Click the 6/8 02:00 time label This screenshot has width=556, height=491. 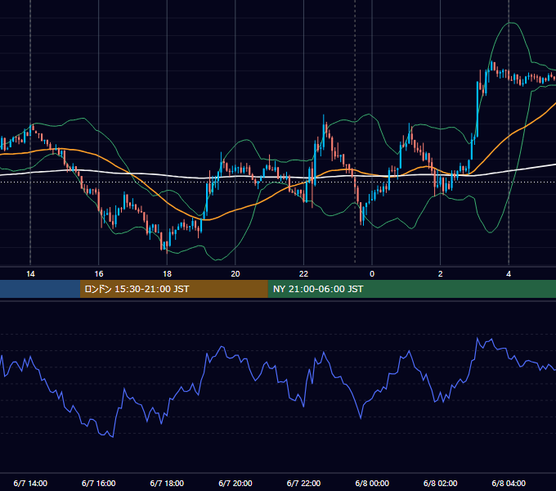coord(441,483)
